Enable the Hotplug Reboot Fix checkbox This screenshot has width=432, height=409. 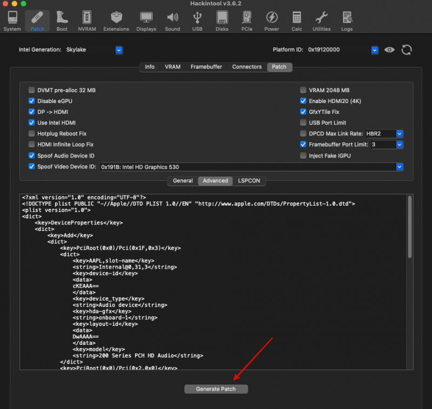click(32, 133)
